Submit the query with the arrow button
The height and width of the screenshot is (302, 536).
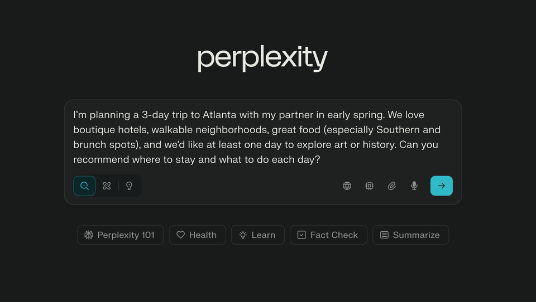(x=441, y=186)
